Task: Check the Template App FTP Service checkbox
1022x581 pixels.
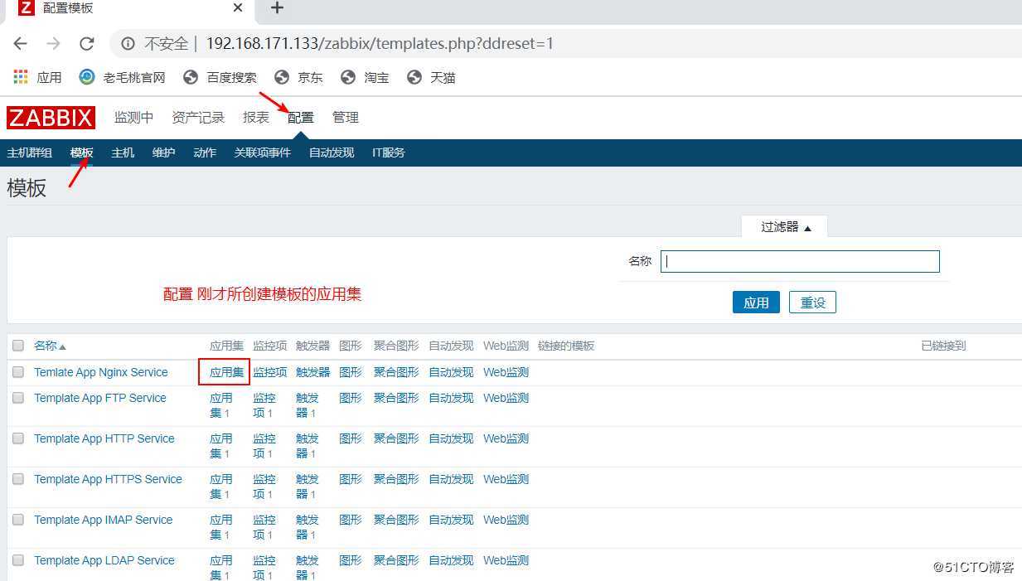Action: [x=17, y=398]
